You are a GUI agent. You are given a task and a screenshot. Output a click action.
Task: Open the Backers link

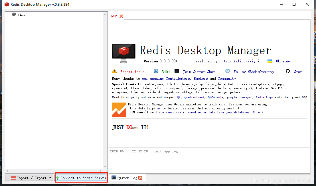click(x=201, y=79)
